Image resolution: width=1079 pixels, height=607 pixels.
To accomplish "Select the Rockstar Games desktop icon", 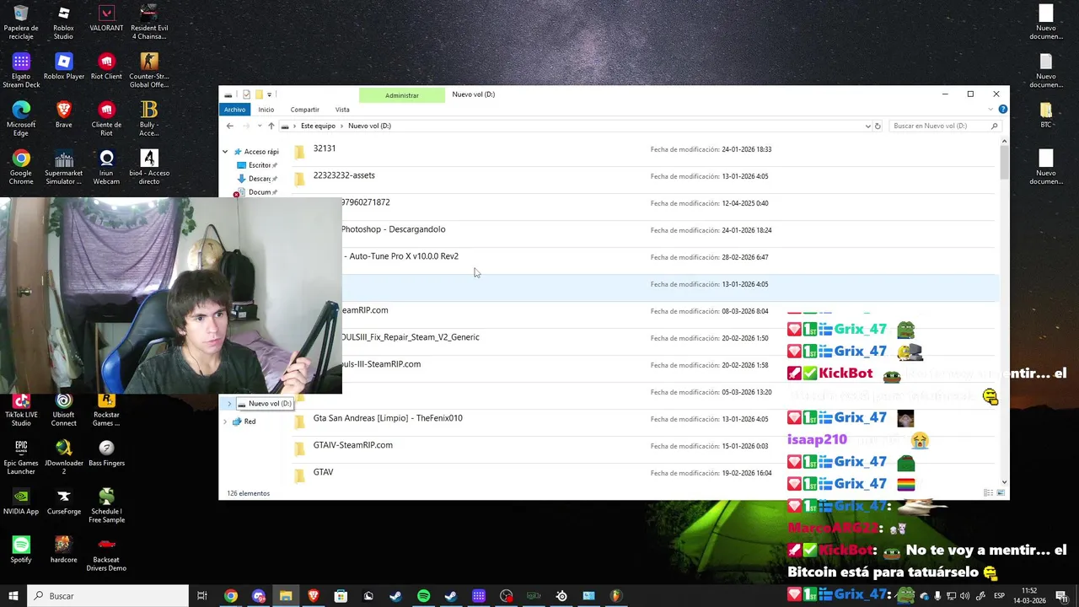I will 106,410.
